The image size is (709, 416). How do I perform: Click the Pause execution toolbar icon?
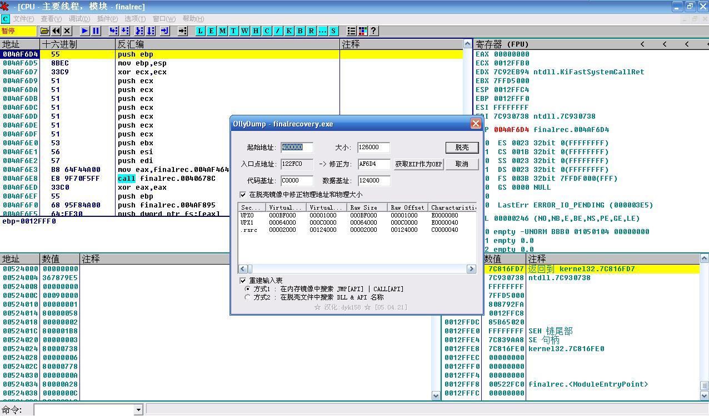[x=96, y=31]
